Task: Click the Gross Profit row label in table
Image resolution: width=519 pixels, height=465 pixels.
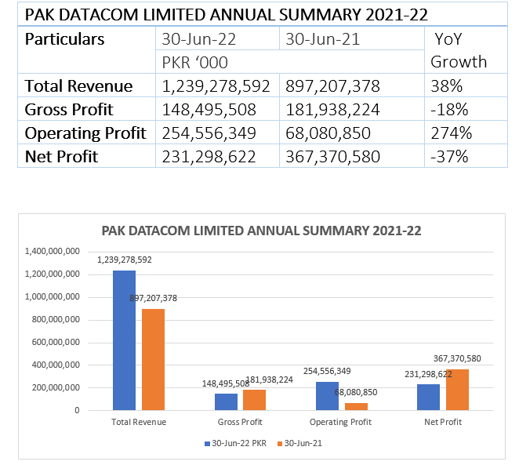Action: coord(69,110)
